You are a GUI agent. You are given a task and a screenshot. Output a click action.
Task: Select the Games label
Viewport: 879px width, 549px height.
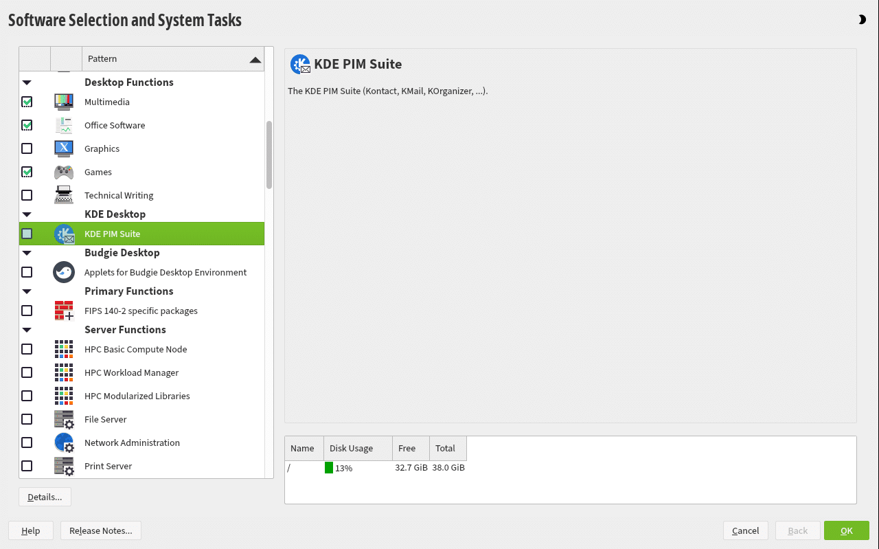(x=98, y=172)
